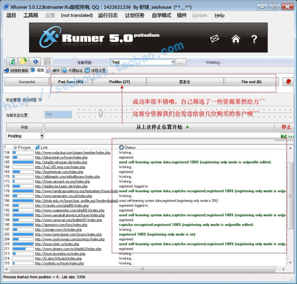Viewport: 297px width, 284px height.
Task: Click the Status column header
Action: tap(202, 148)
